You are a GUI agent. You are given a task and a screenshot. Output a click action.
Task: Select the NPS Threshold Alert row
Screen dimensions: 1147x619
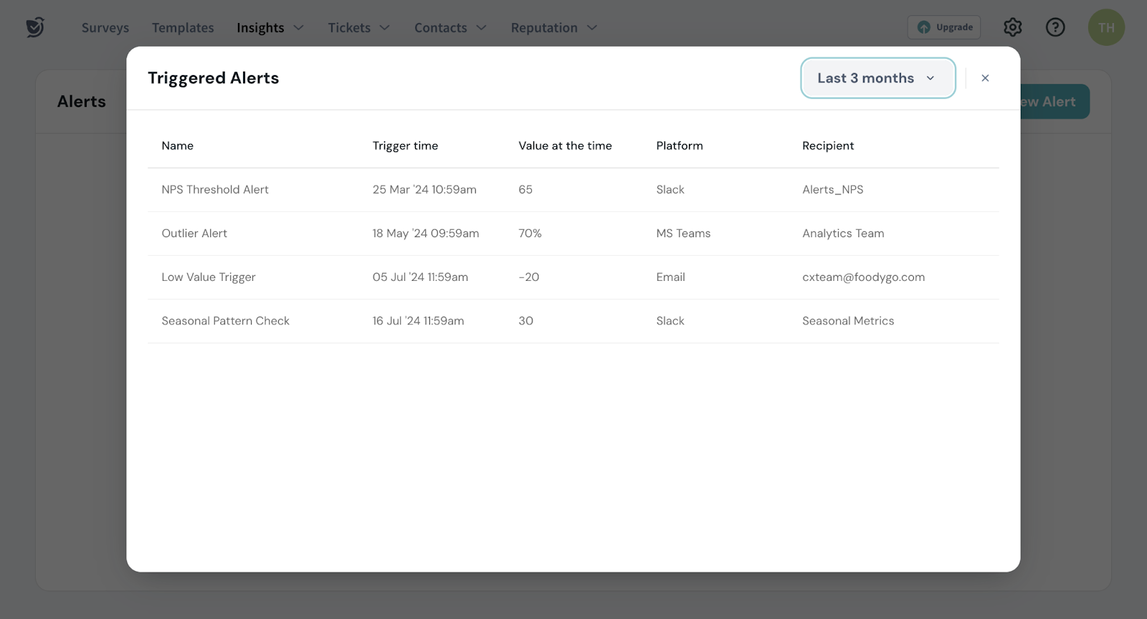click(x=215, y=190)
